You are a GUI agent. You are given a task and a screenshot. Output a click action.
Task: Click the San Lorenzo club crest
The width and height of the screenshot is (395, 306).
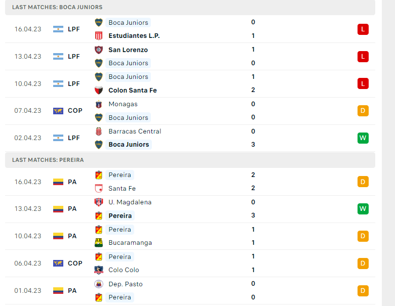pos(99,50)
